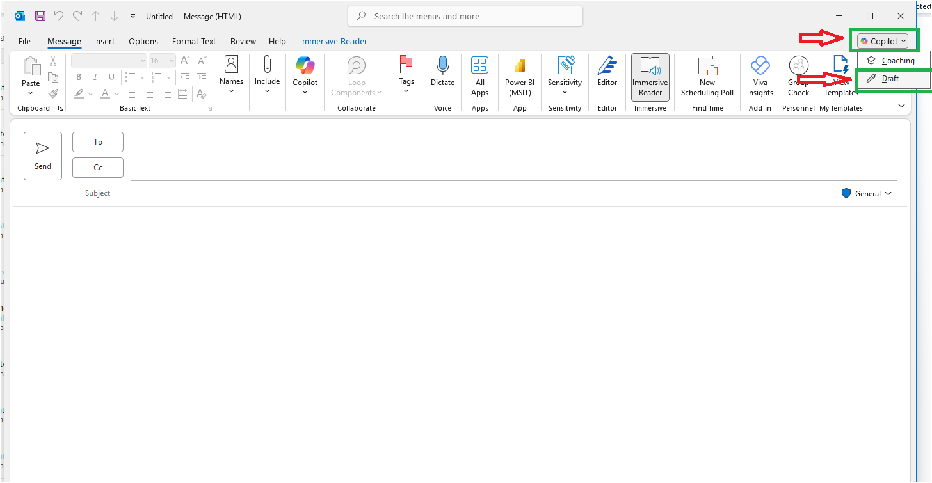932x483 pixels.
Task: Choose Coaching from the Copilot menu
Action: click(x=894, y=61)
